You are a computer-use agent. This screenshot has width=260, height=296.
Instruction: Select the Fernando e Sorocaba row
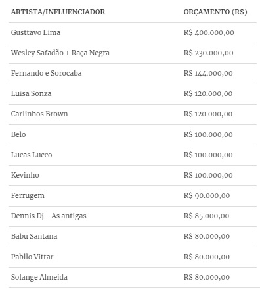[x=133, y=73]
